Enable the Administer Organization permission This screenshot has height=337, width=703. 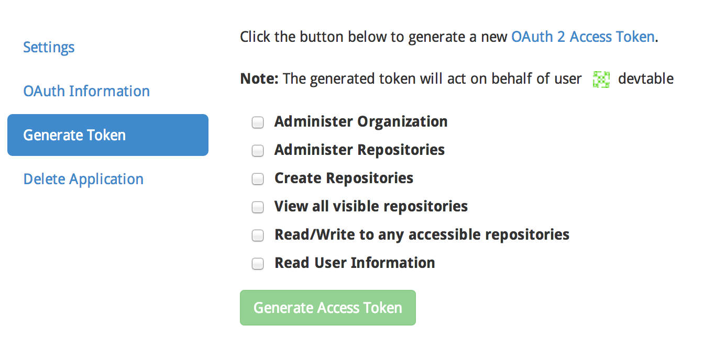[258, 122]
